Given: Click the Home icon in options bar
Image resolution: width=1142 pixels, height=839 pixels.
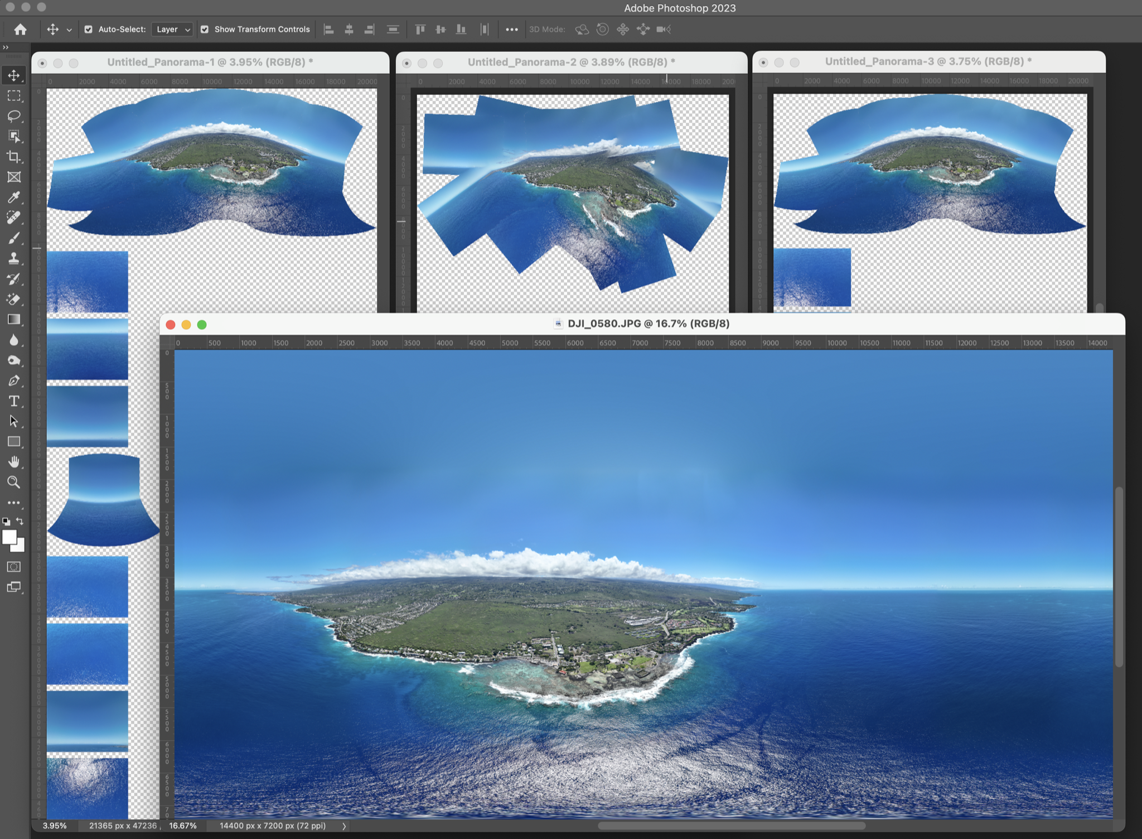Looking at the screenshot, I should tap(21, 30).
